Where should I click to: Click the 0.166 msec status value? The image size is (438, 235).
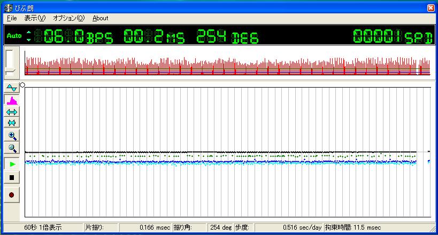click(x=155, y=228)
